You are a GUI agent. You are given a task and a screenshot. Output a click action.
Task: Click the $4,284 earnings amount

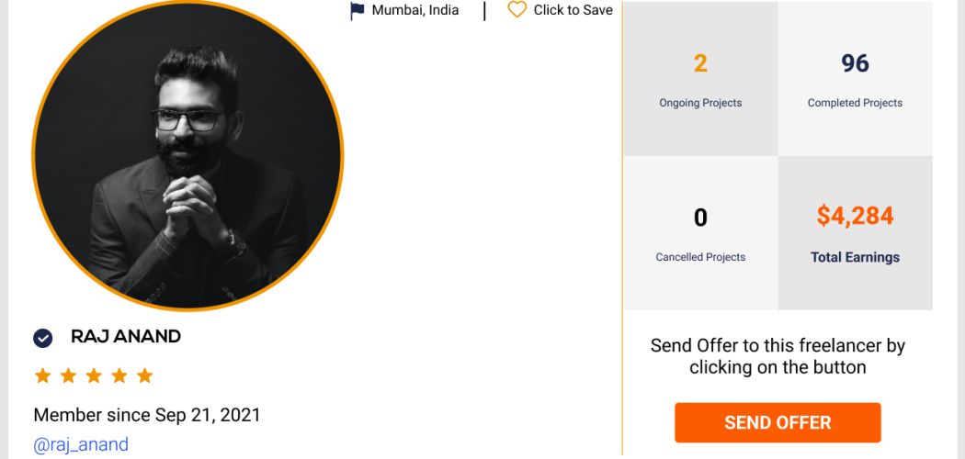tap(855, 216)
